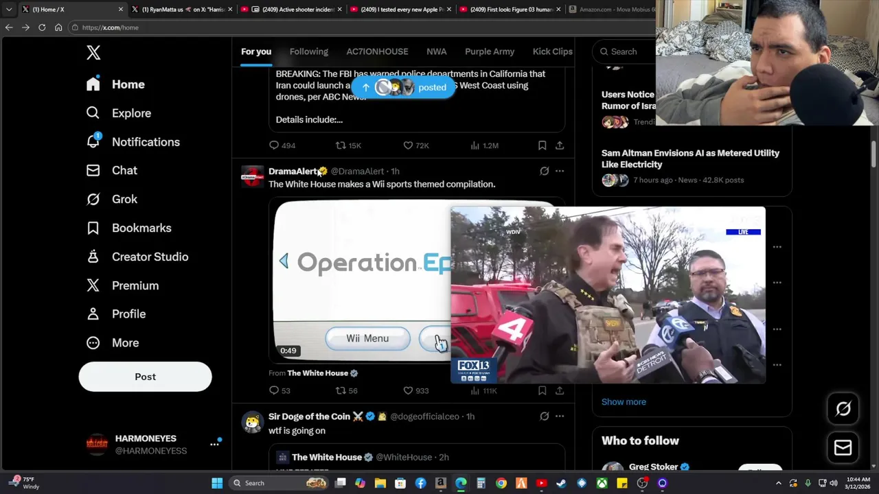Open Explore from the sidebar
The width and height of the screenshot is (879, 494).
118,113
